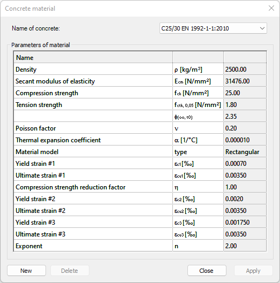Image resolution: width=280 pixels, height=283 pixels.
Task: Close the Concrete material dialog with X
Action: point(271,8)
